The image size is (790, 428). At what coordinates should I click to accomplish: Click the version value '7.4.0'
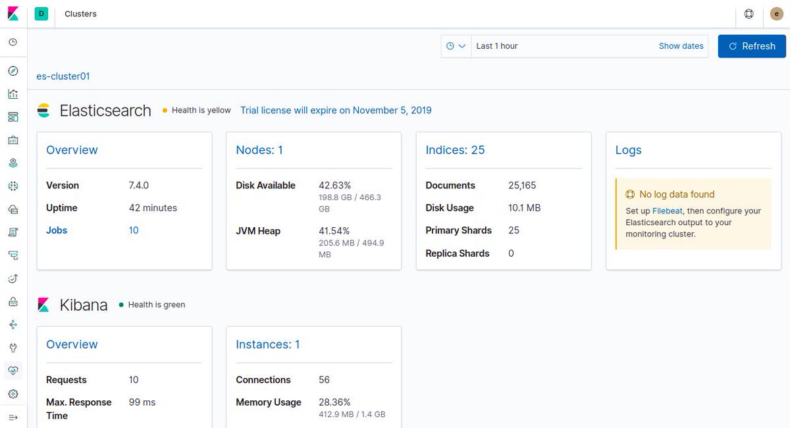tap(139, 186)
